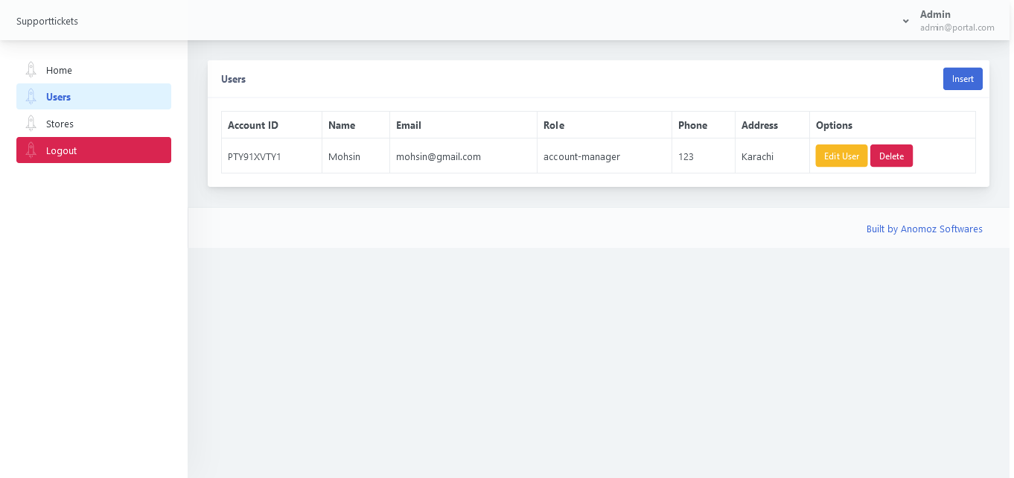Click the rocket icon on Logout
The height and width of the screenshot is (478, 1014).
[x=31, y=150]
